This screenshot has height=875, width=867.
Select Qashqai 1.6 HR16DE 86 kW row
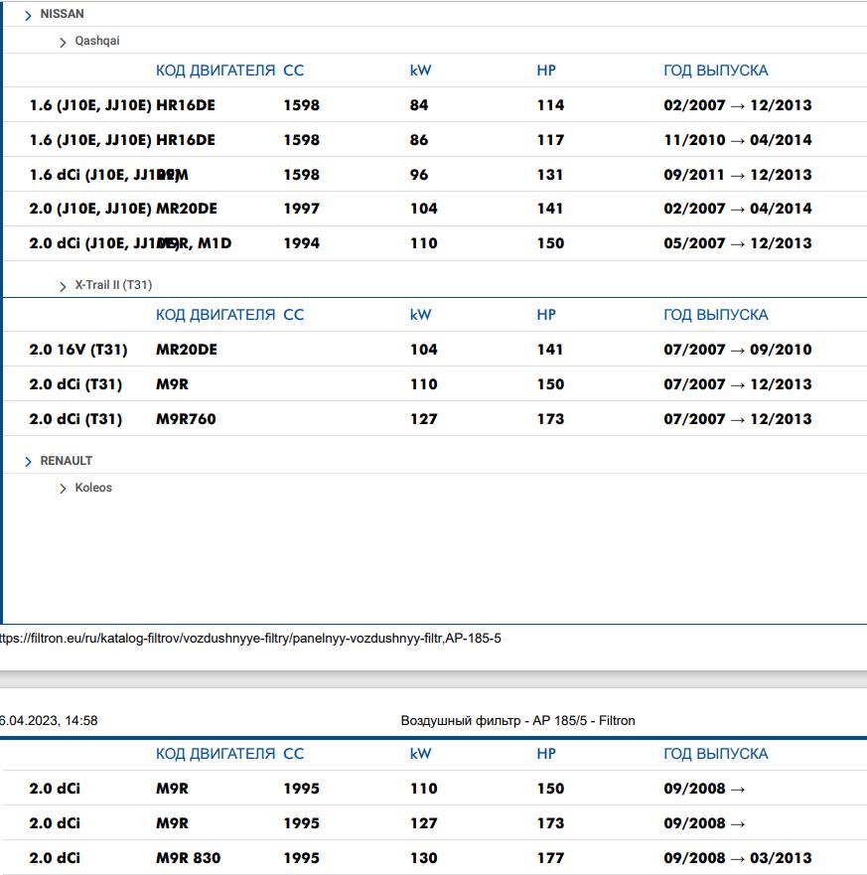coord(435,139)
